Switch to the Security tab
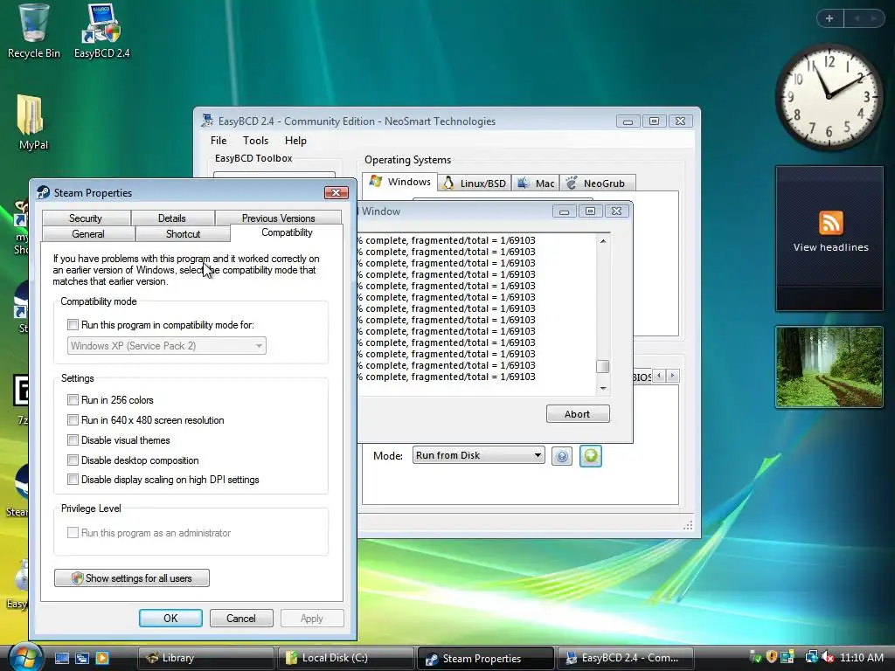This screenshot has width=895, height=671. click(x=86, y=218)
